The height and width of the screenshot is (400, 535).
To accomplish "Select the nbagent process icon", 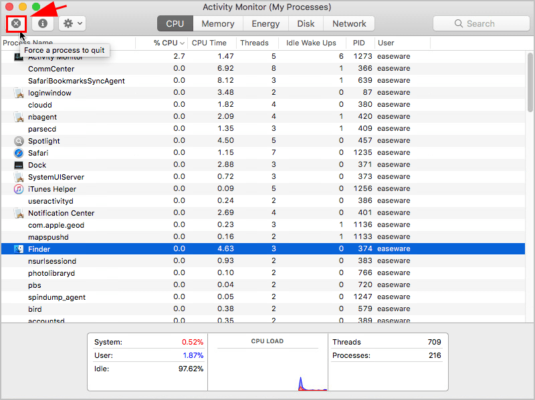I will (x=19, y=117).
